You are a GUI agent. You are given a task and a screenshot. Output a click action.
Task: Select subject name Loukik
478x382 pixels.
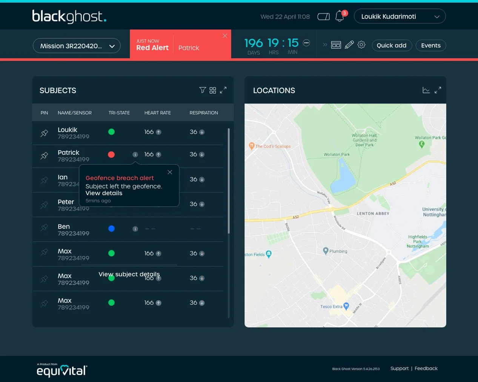point(68,130)
